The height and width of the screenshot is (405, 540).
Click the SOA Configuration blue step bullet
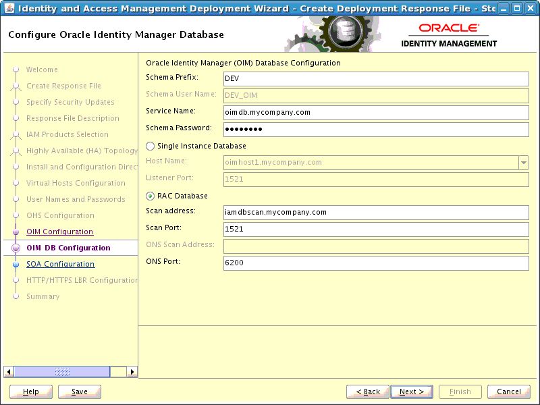16,265
